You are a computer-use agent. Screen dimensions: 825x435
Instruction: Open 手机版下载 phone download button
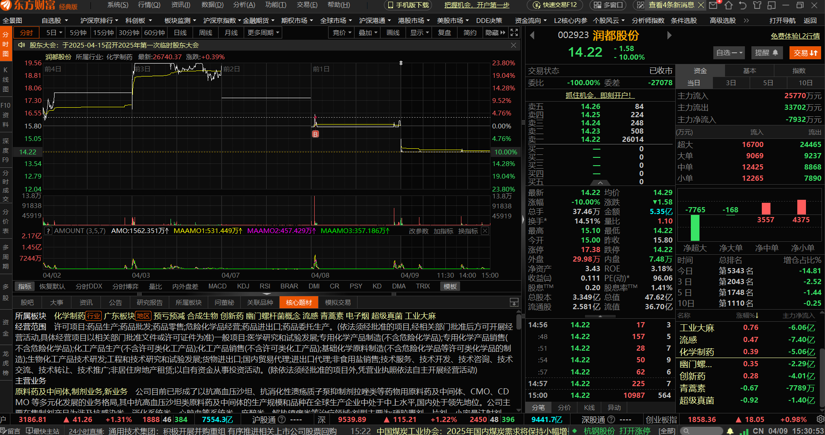[x=408, y=5]
